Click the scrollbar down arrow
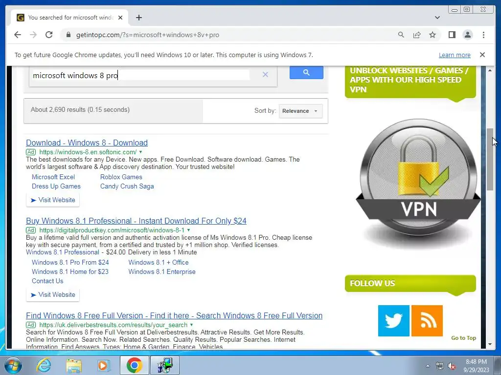The width and height of the screenshot is (501, 375). pyautogui.click(x=490, y=344)
